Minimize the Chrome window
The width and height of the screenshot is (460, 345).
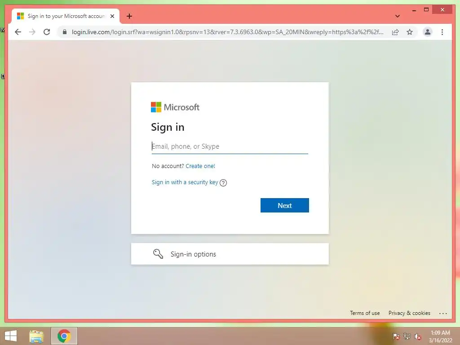414,10
